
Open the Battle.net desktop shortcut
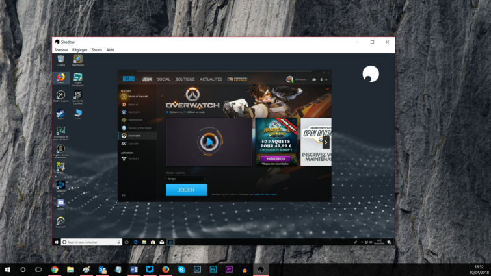(x=60, y=186)
